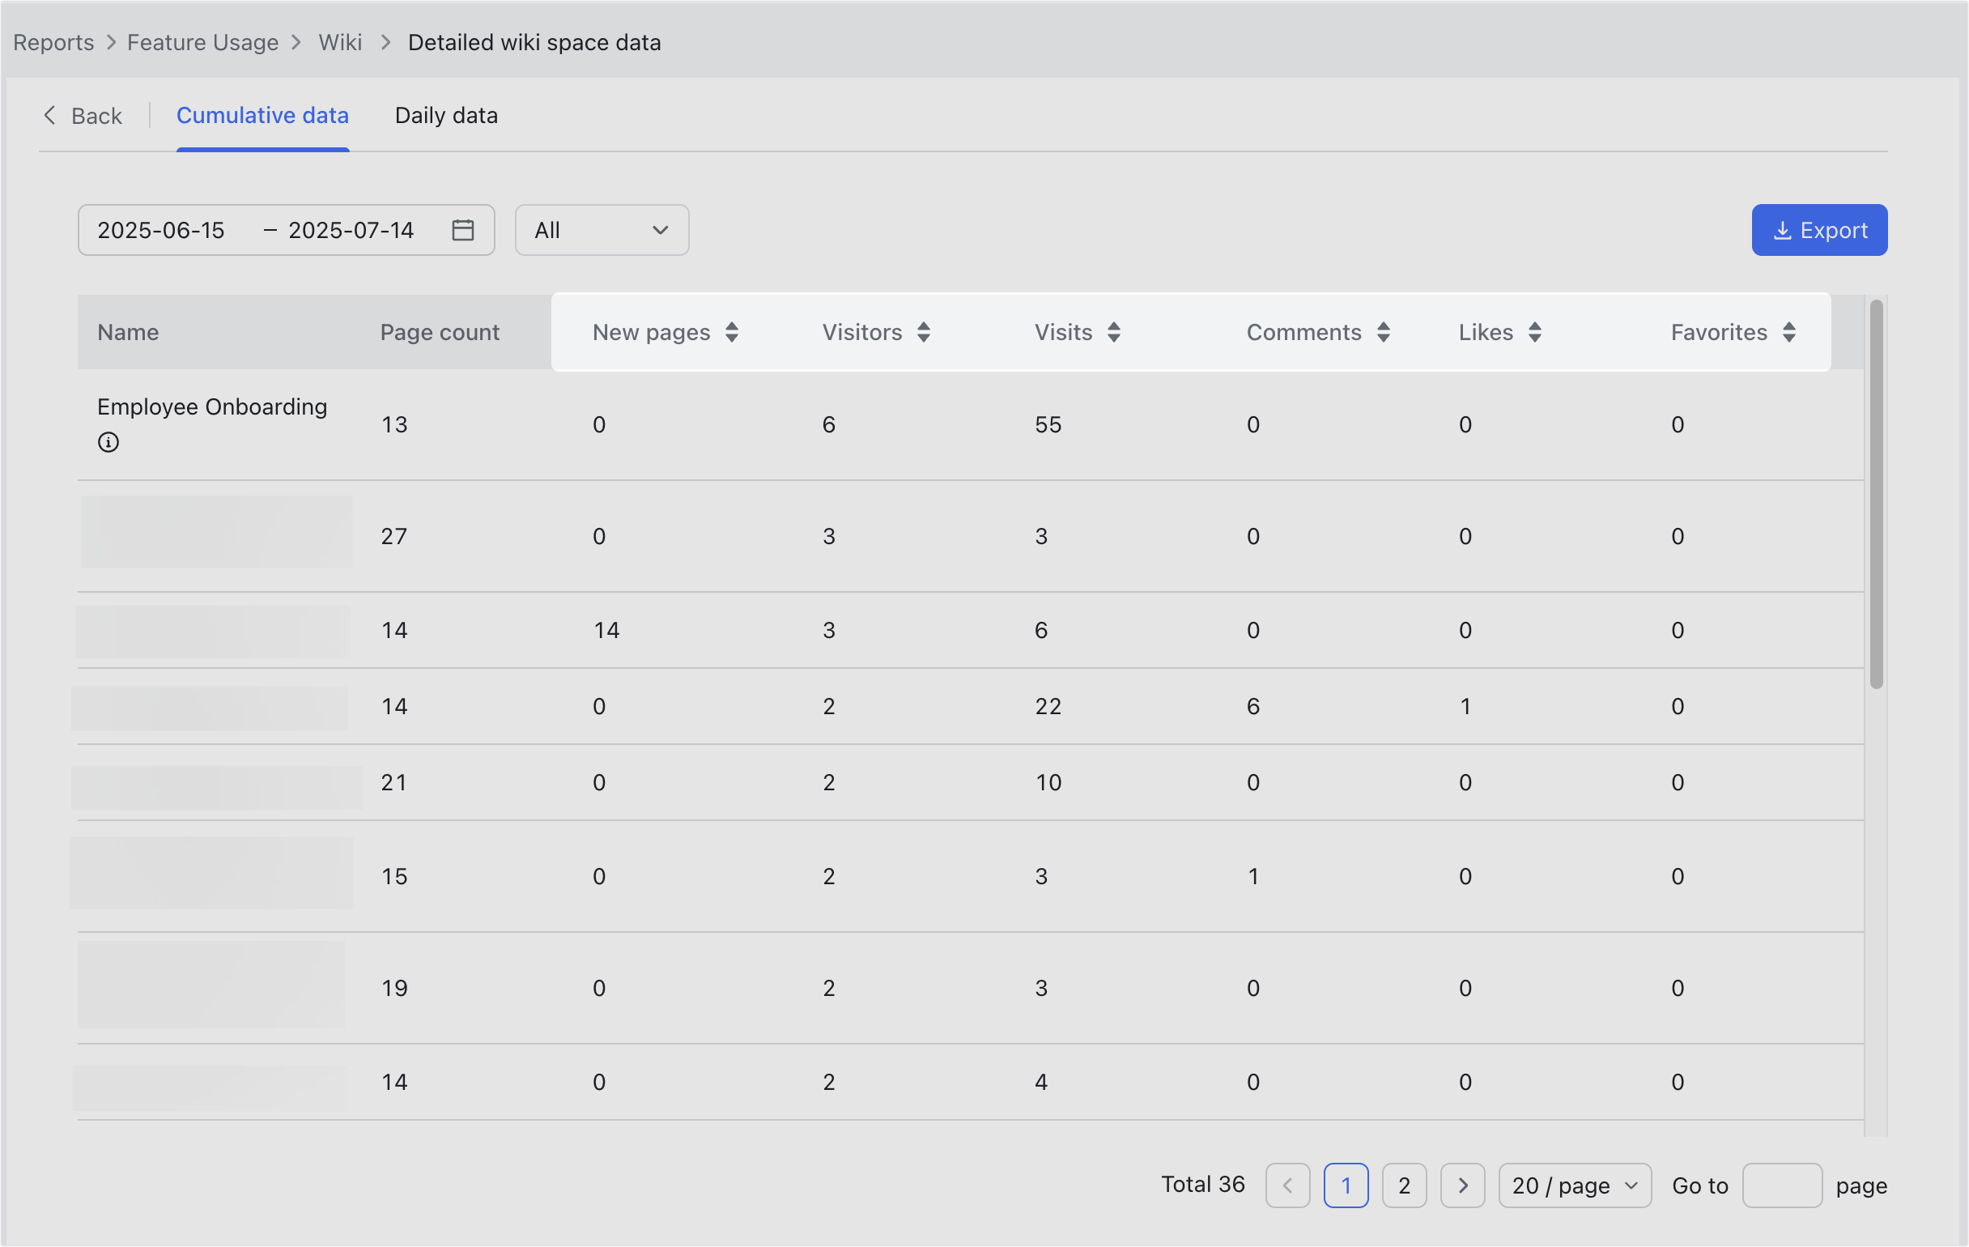
Task: Open the All filter dropdown
Action: click(602, 230)
